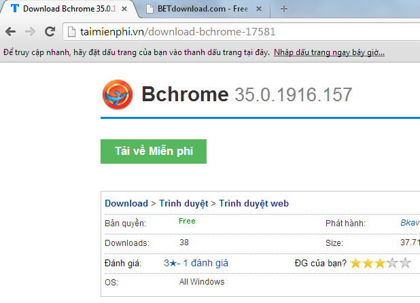Click the Bchrome logo icon
Image resolution: width=420 pixels, height=303 pixels.
coord(118,94)
